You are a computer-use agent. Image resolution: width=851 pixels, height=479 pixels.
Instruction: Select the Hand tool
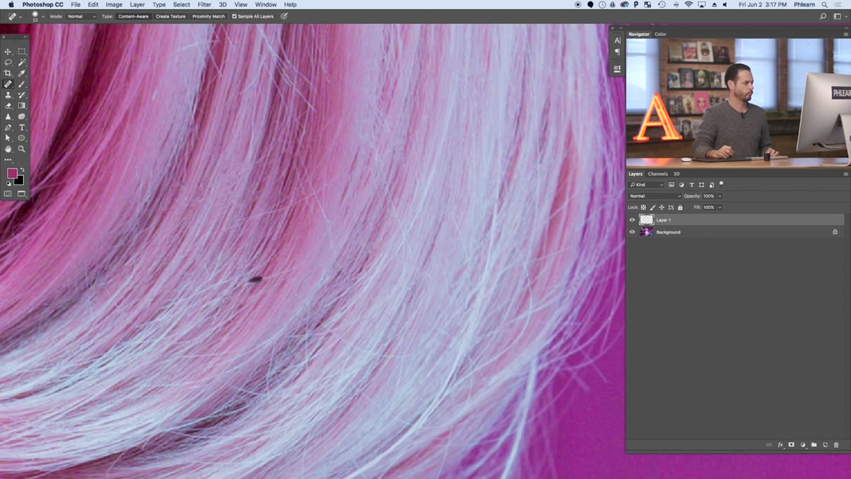[x=9, y=149]
